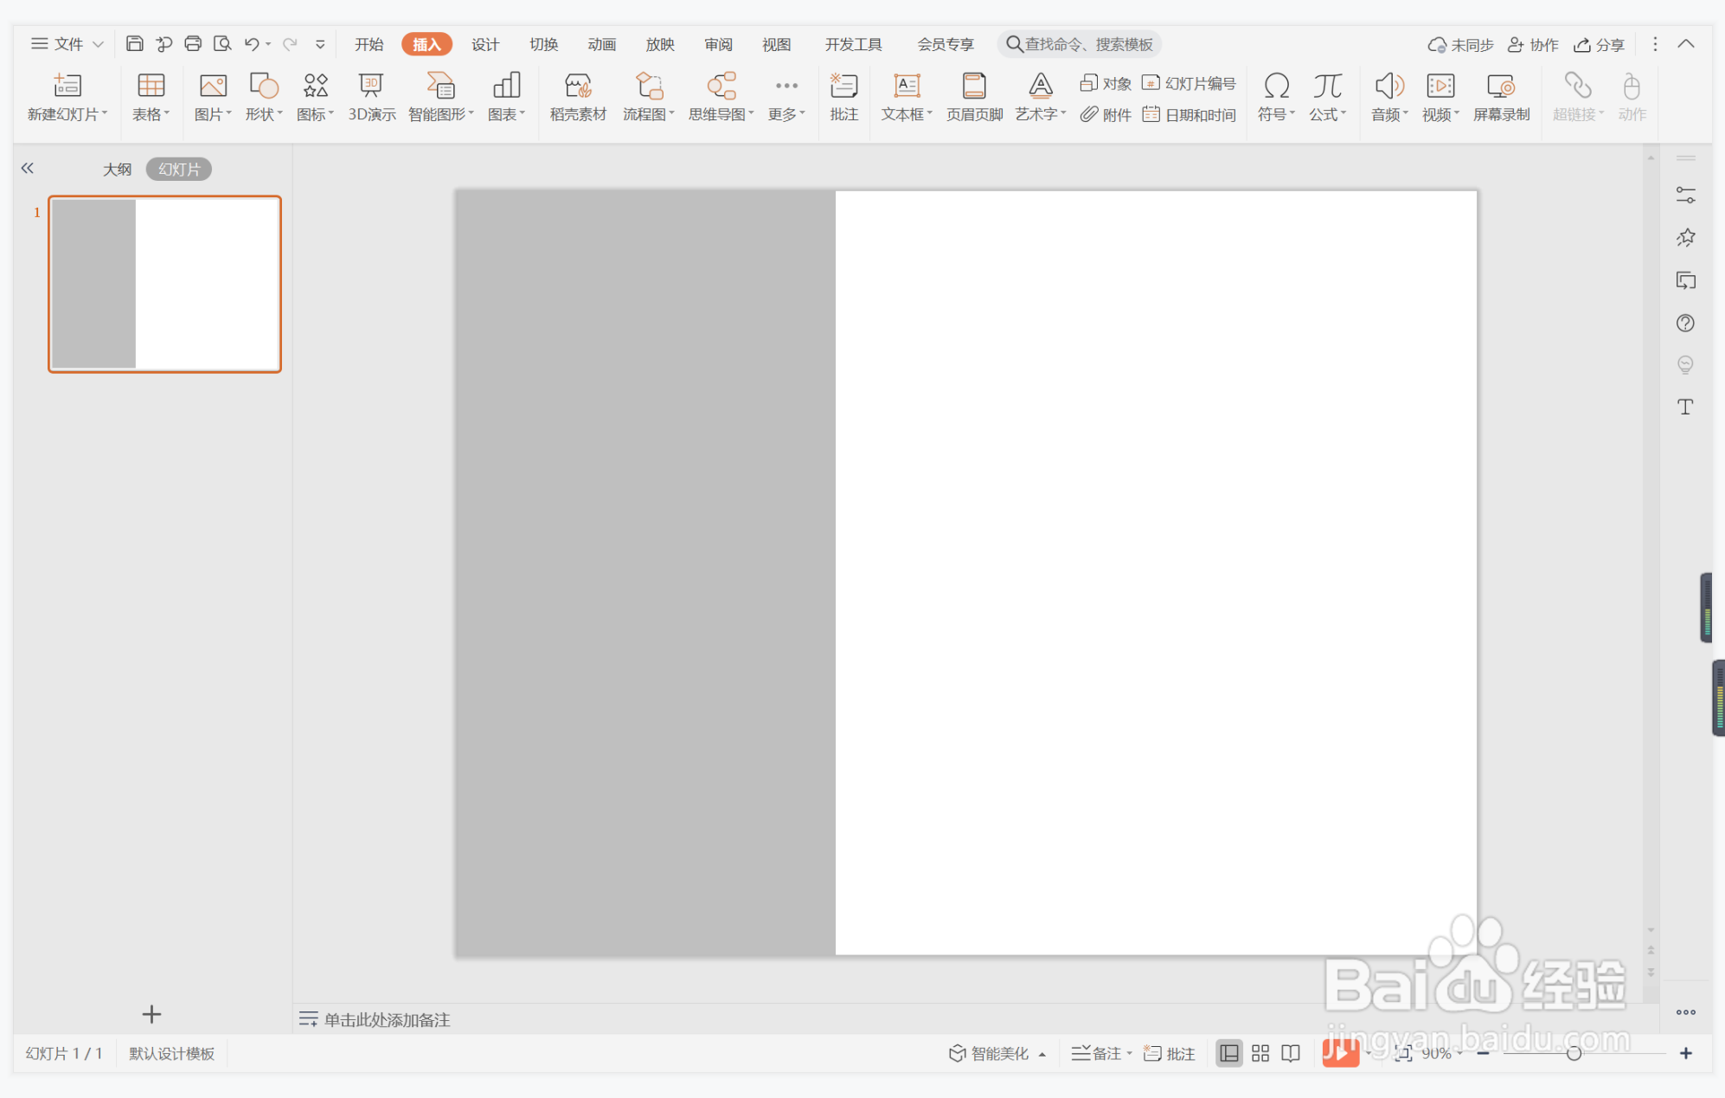Select slide 1 thumbnail
The height and width of the screenshot is (1098, 1725).
164,284
